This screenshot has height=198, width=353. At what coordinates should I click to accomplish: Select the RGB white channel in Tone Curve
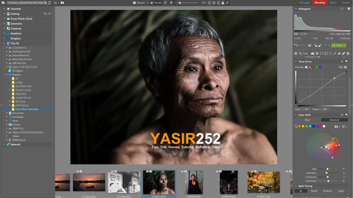click(306, 67)
